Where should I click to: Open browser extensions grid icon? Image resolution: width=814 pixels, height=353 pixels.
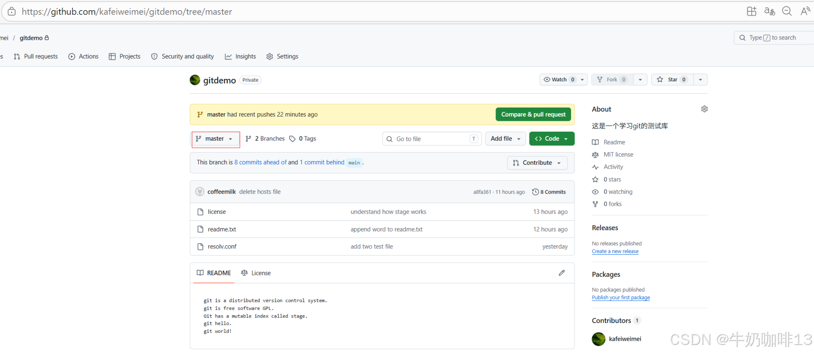751,11
